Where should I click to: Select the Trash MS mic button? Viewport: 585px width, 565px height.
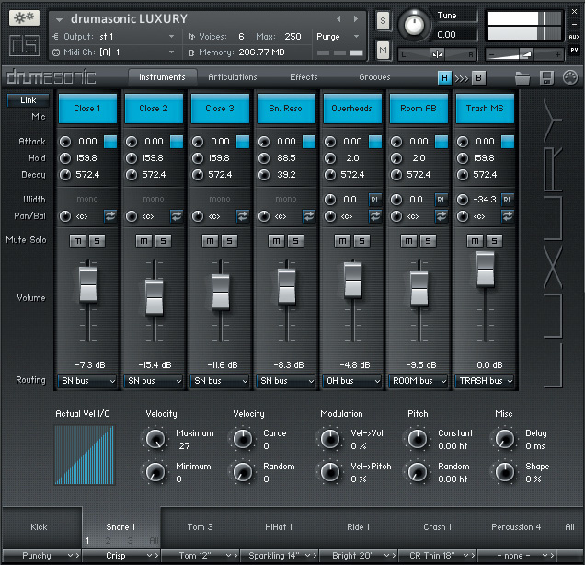(485, 109)
